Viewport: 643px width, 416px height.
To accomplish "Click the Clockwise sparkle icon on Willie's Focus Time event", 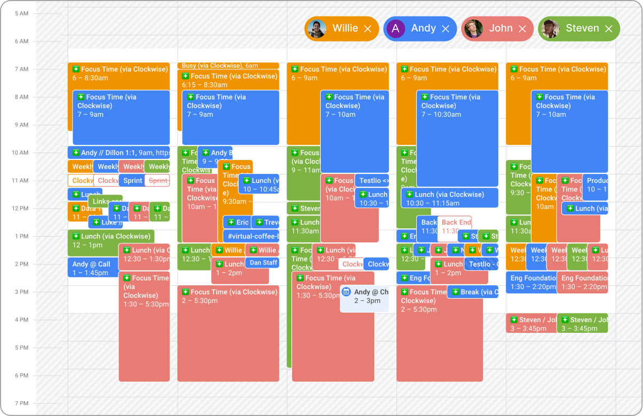I will (x=75, y=69).
